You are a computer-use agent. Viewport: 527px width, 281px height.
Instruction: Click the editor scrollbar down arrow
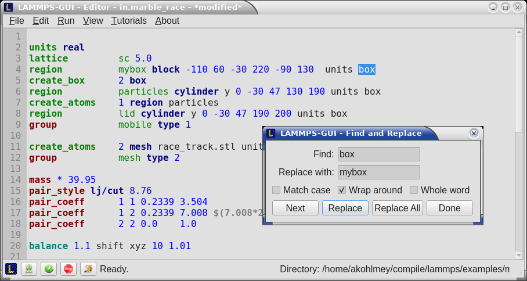click(518, 255)
